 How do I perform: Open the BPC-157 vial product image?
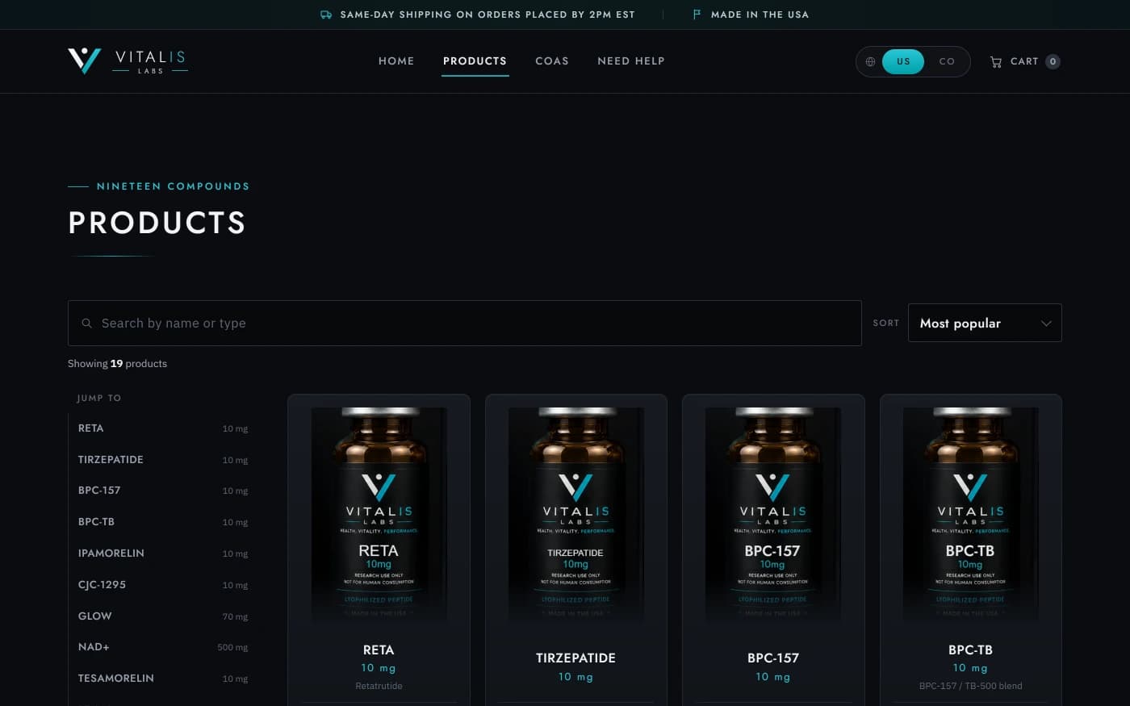coord(773,514)
